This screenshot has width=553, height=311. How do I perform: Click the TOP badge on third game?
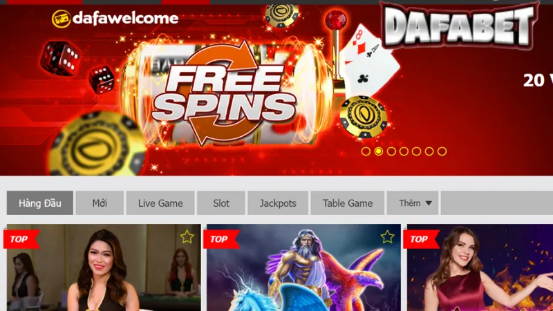tap(421, 239)
